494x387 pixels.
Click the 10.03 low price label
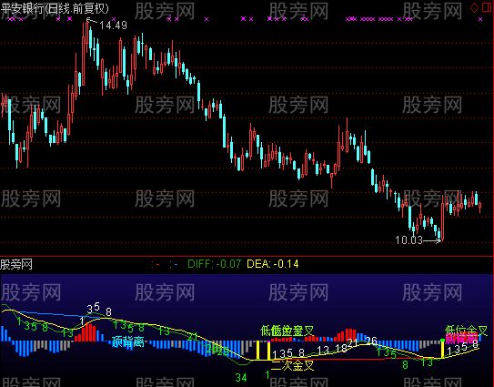[408, 240]
